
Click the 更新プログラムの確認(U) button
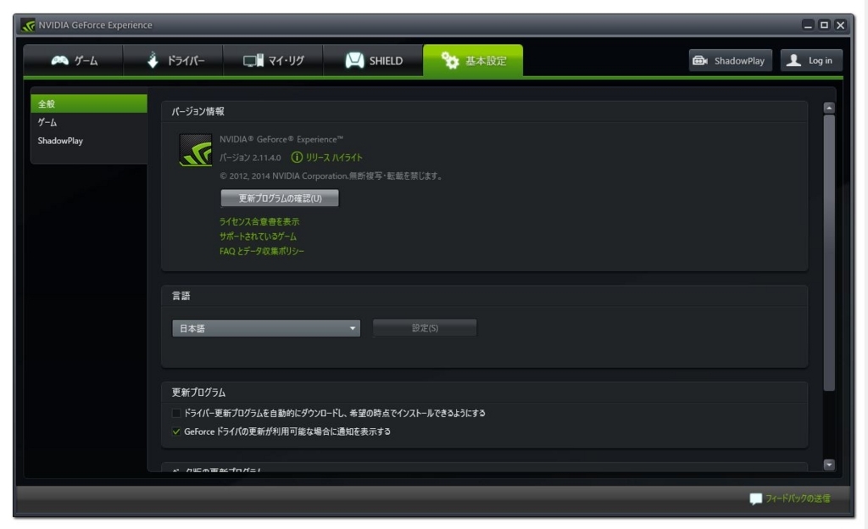[280, 198]
